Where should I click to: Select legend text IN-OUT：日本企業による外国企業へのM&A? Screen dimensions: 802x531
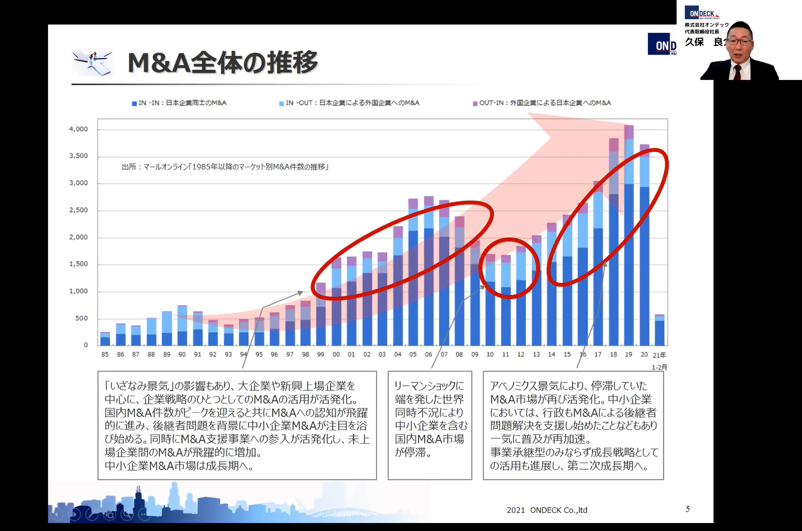point(352,103)
